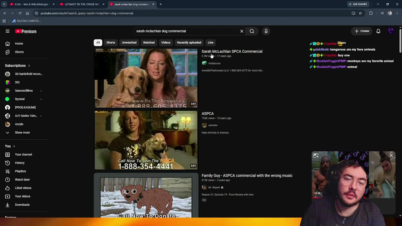
Task: Click the Create button
Action: pos(362,31)
